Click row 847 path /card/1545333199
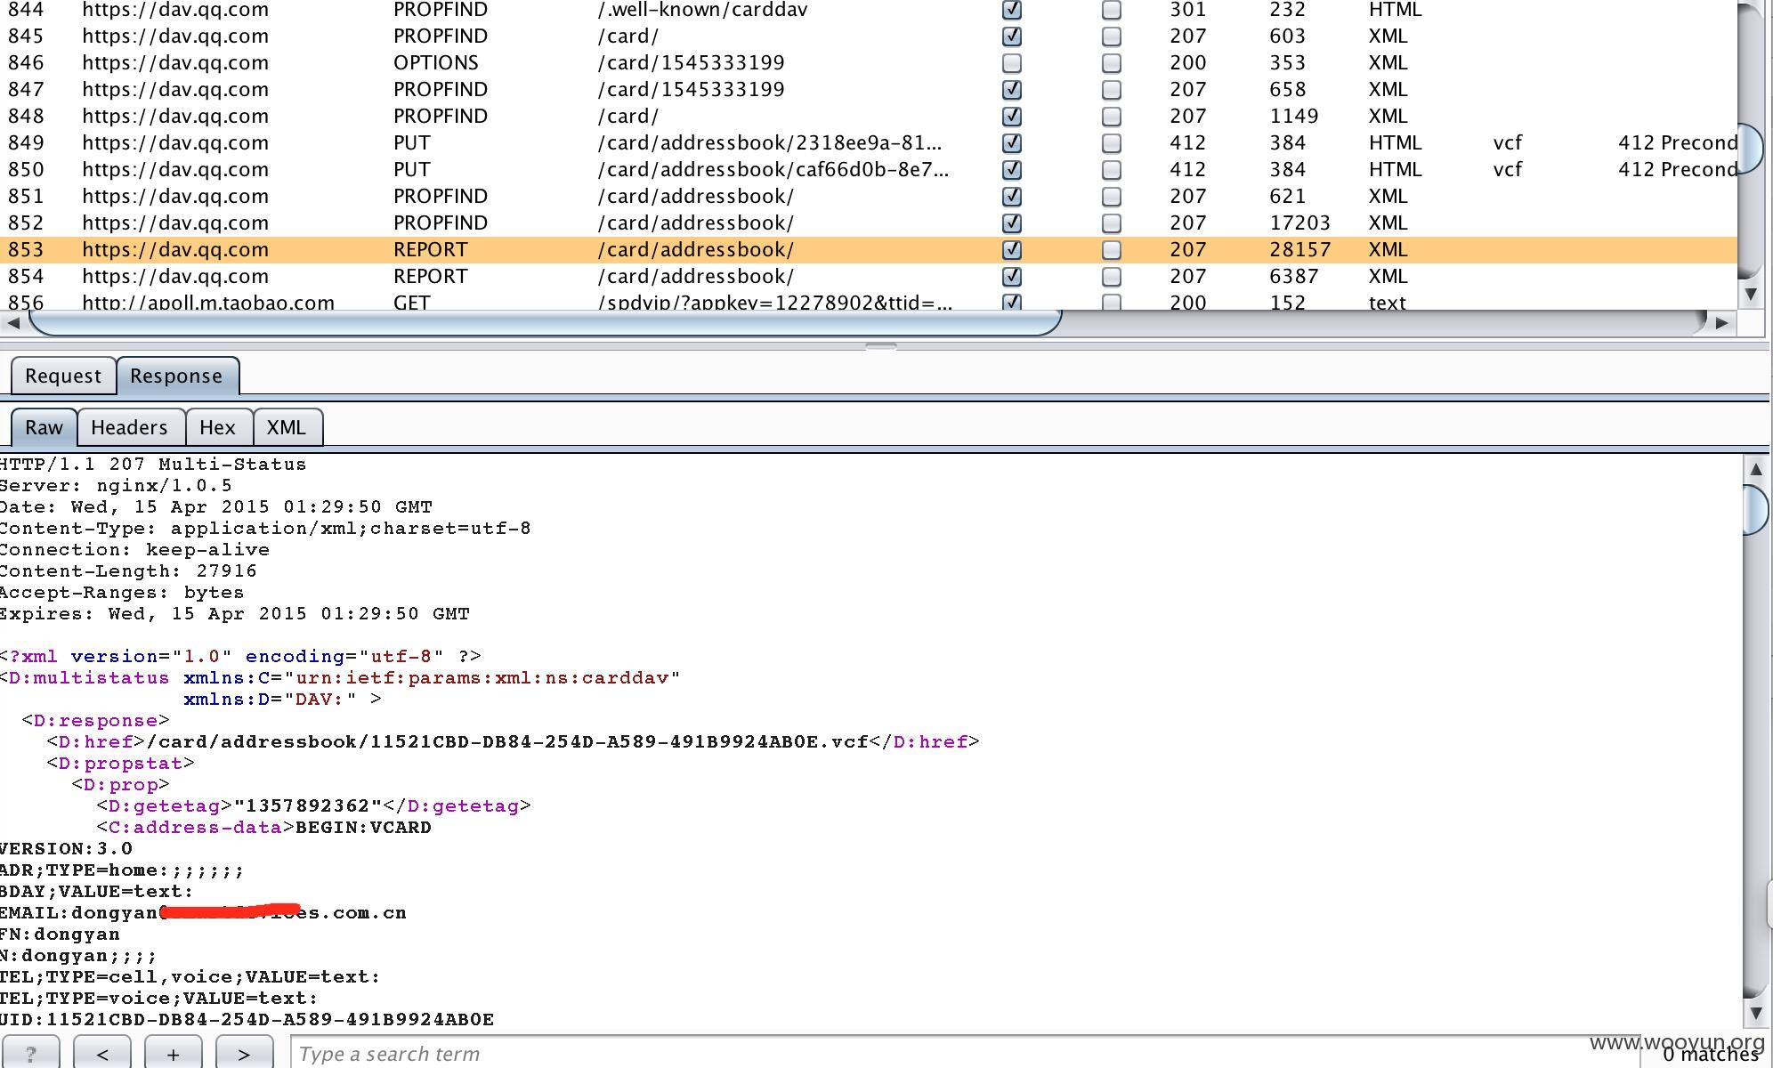The width and height of the screenshot is (1773, 1068). click(x=692, y=90)
